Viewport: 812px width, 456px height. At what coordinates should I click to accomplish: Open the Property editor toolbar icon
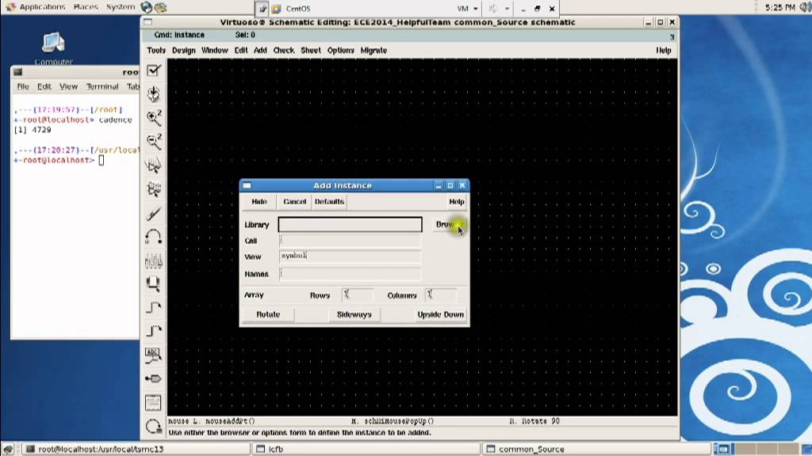click(x=153, y=260)
